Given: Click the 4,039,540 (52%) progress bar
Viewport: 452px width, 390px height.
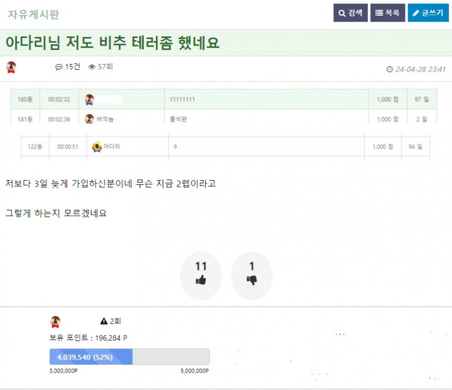Looking at the screenshot, I should (x=129, y=357).
